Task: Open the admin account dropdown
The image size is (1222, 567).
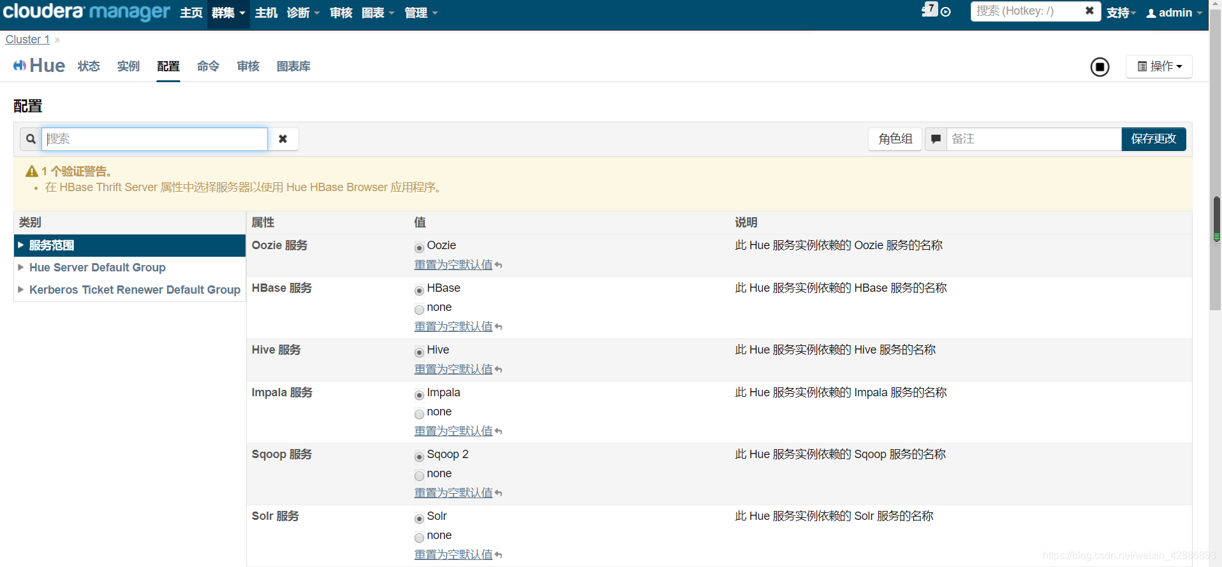Action: pos(1174,13)
